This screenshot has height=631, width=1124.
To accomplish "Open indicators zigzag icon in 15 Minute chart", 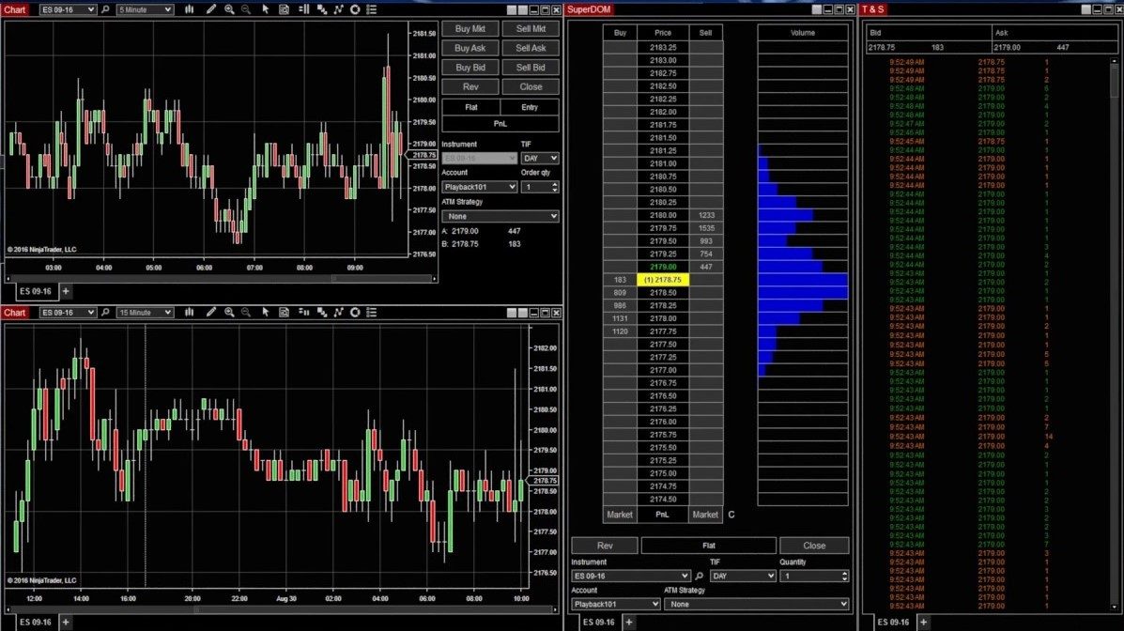I will pos(338,313).
